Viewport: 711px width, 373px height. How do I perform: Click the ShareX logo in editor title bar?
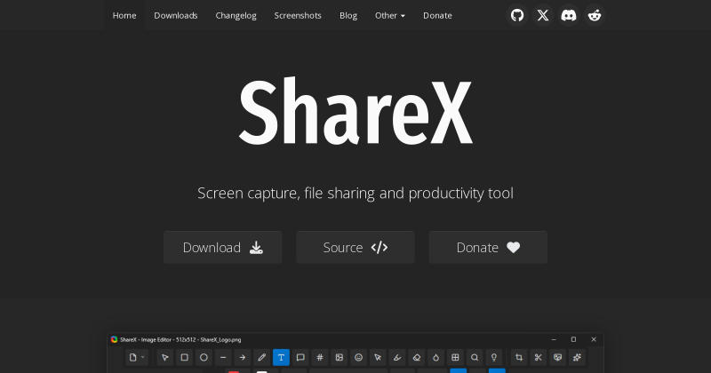(x=115, y=339)
